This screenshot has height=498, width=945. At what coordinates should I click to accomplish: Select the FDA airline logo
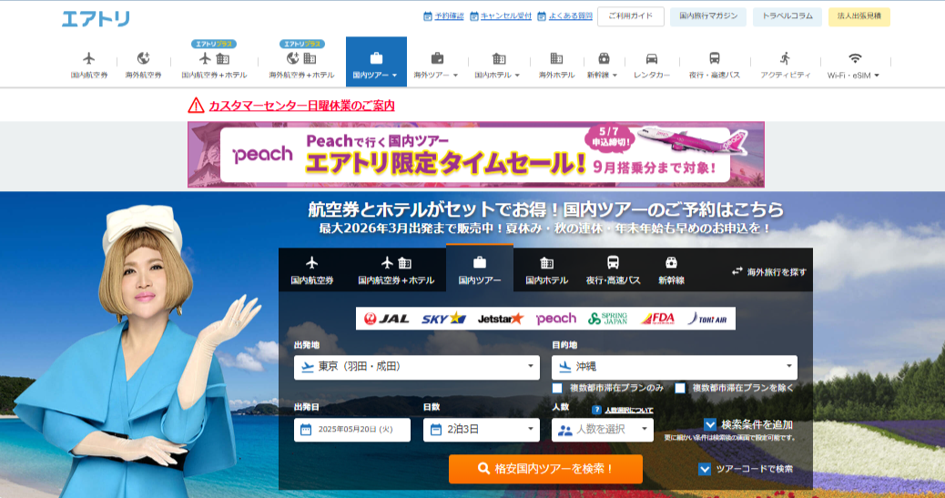coord(657,319)
